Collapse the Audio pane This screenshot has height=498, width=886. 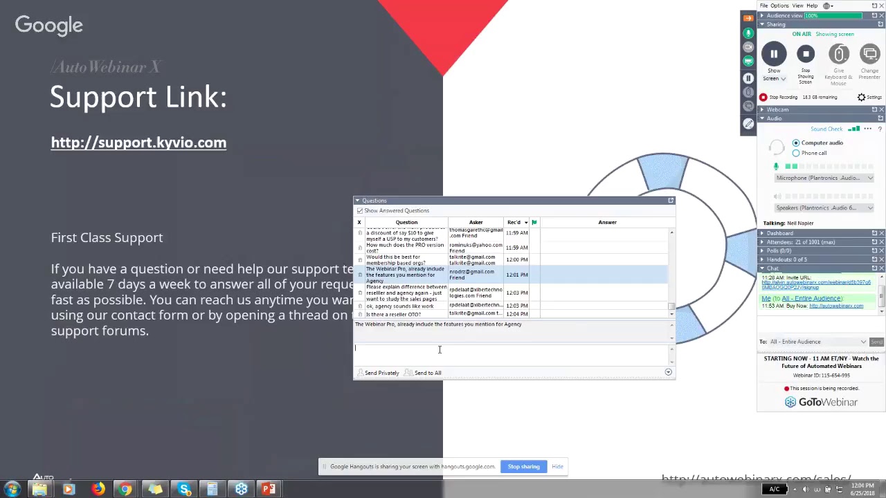tap(762, 118)
